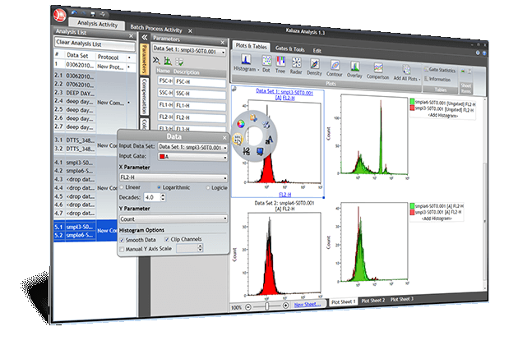Select the Logicle scale radio button
The width and height of the screenshot is (518, 345).
tap(208, 187)
